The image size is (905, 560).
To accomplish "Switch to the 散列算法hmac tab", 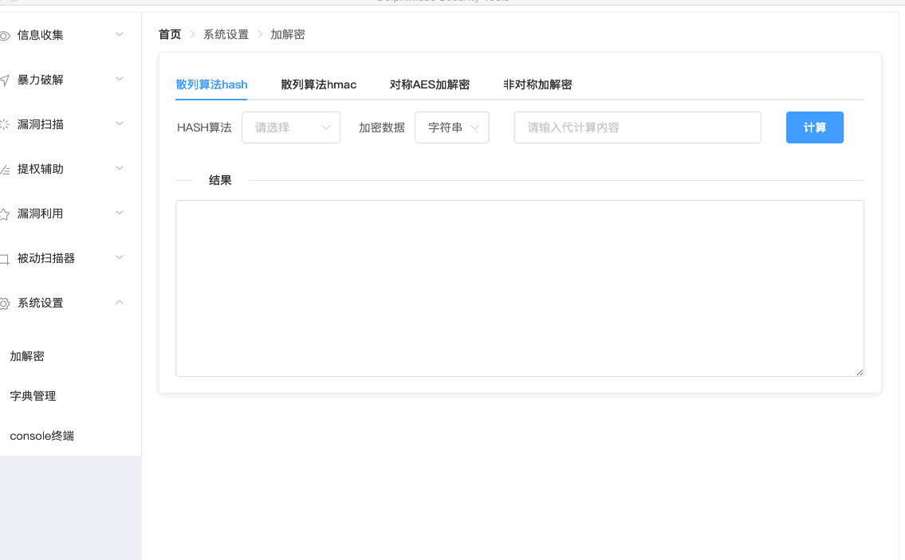I will (318, 84).
